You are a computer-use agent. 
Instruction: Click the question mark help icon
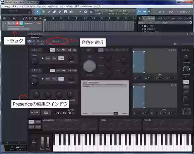tap(80, 12)
